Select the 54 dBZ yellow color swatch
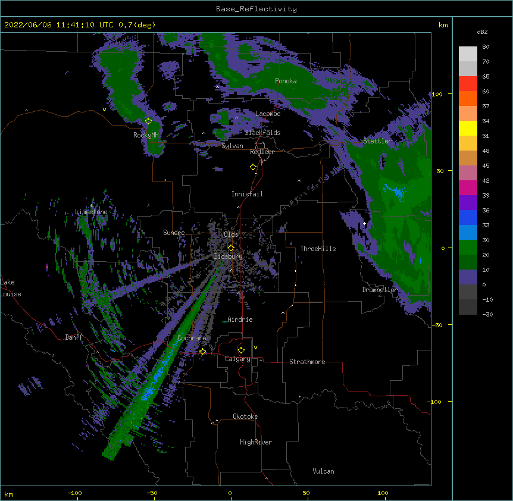513x501 pixels. (468, 128)
